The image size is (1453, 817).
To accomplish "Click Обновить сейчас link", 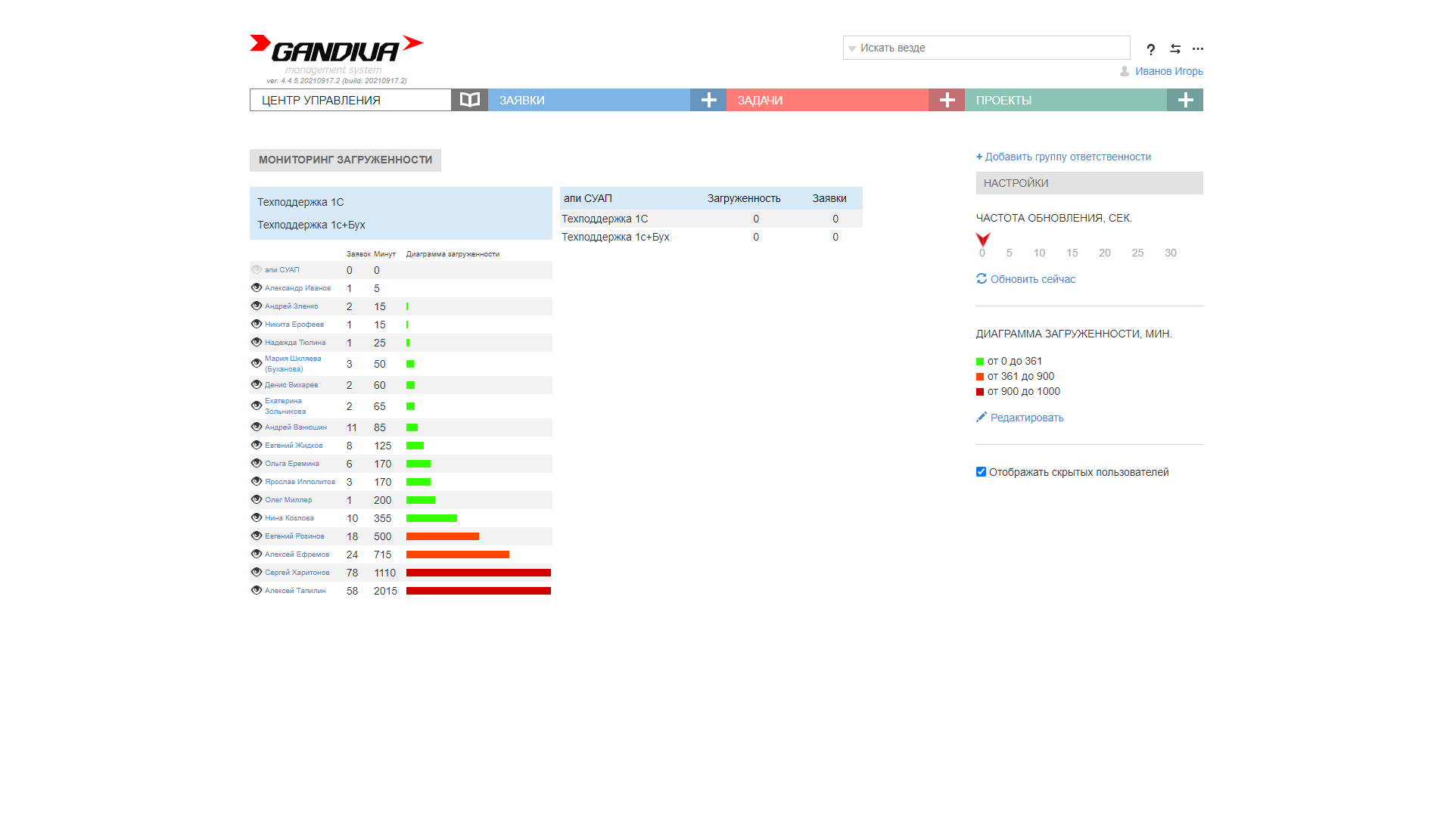I will point(1033,279).
